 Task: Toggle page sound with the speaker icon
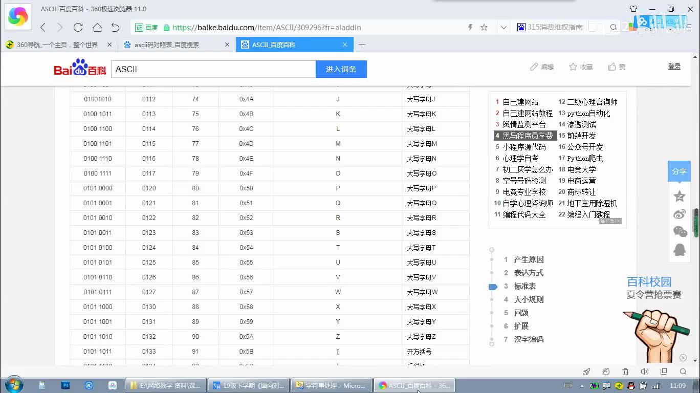point(644,372)
